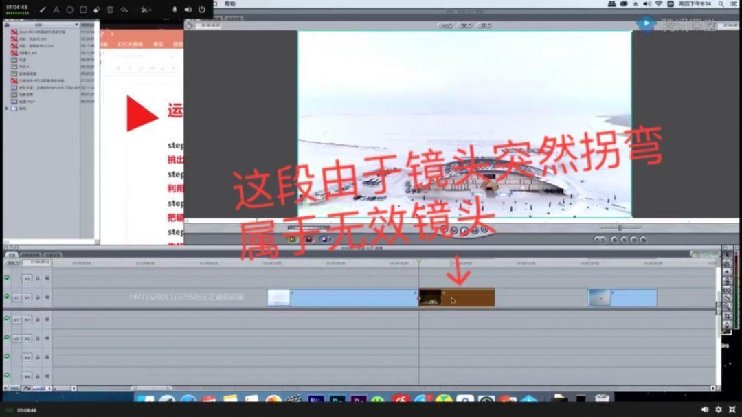Click the trash clear-annotations icon
The height and width of the screenshot is (417, 742).
110,10
